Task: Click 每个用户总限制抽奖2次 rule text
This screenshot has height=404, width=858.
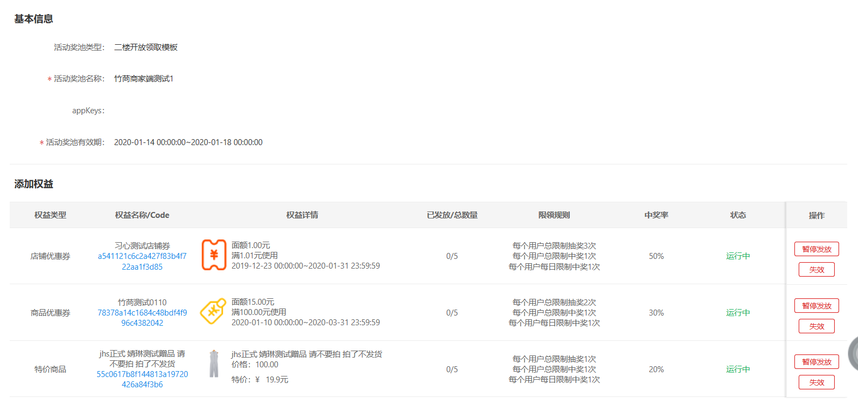Action: [554, 303]
